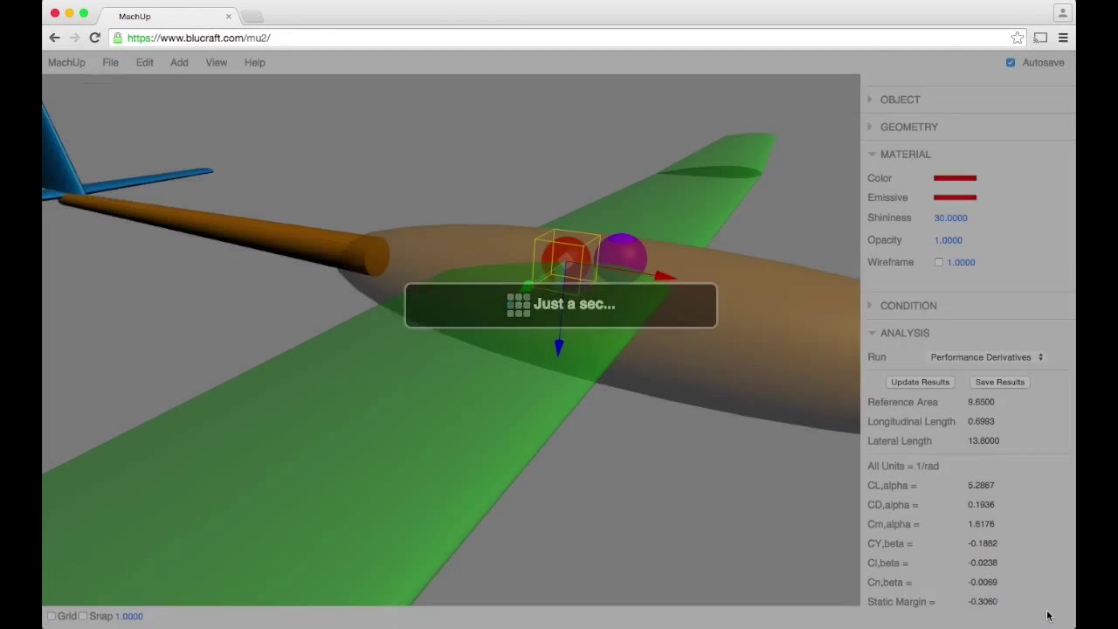Reload the MachUp page

coord(94,38)
